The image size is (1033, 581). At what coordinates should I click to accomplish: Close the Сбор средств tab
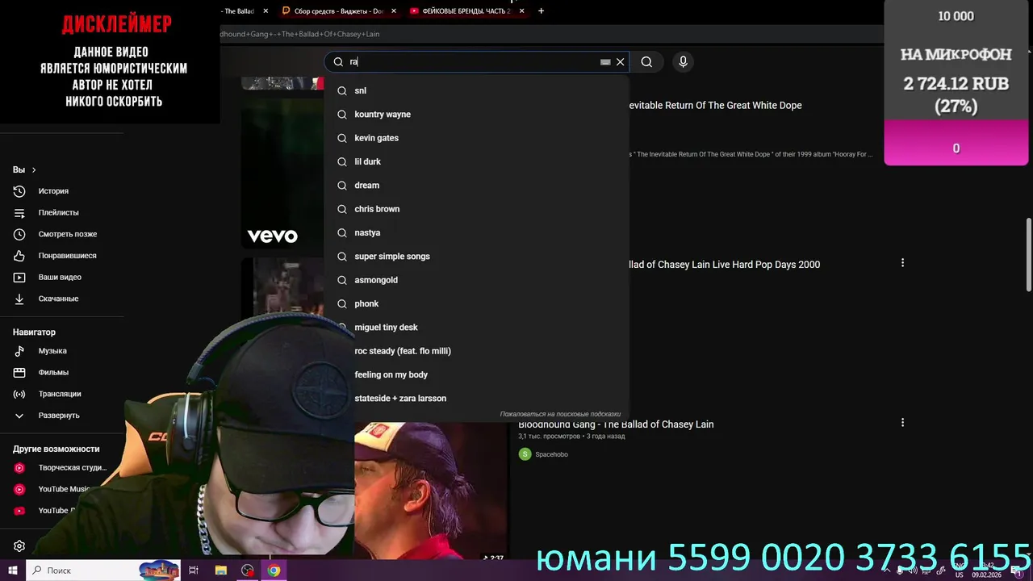393,11
